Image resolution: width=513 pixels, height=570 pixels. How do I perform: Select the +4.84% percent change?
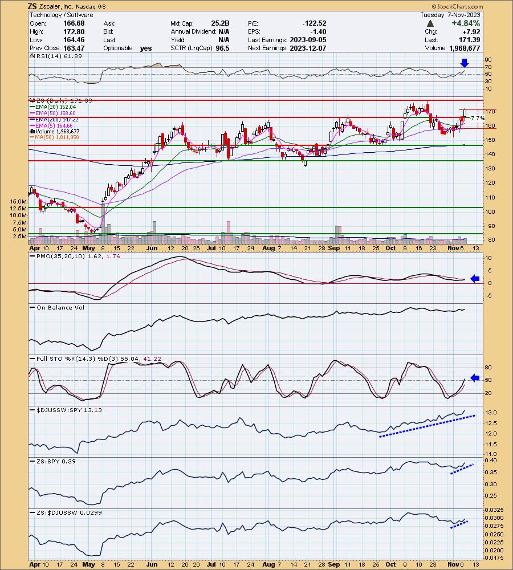click(466, 23)
